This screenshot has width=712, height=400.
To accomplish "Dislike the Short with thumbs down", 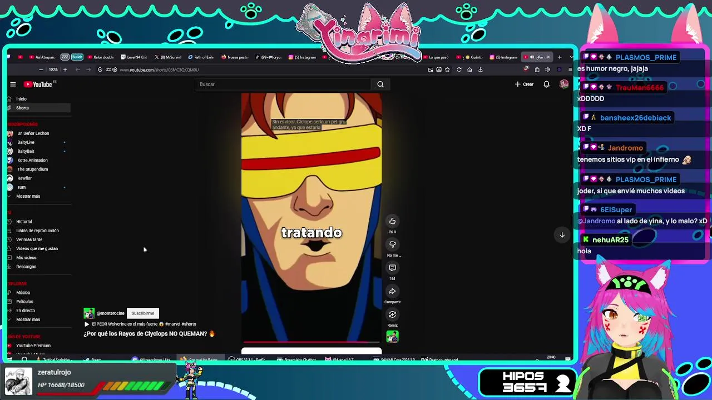I will [x=392, y=244].
